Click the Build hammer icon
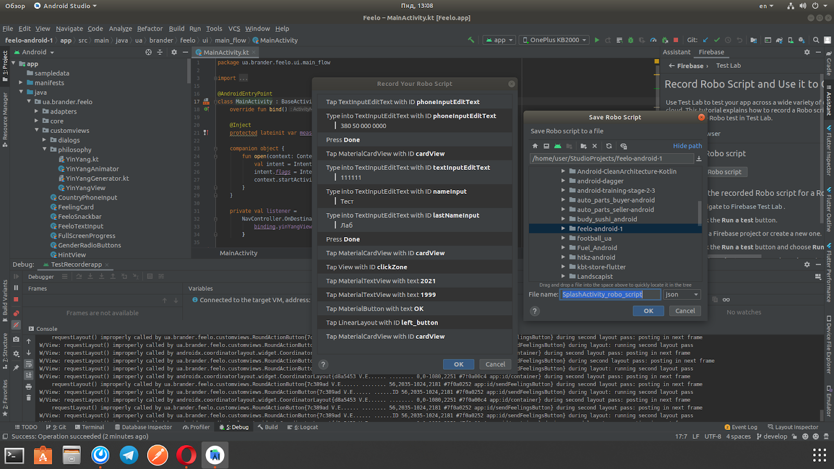Image resolution: width=834 pixels, height=469 pixels. pos(471,40)
